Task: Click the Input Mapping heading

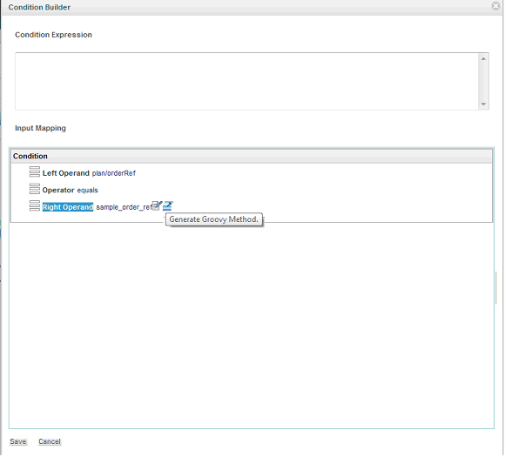Action: pyautogui.click(x=40, y=128)
